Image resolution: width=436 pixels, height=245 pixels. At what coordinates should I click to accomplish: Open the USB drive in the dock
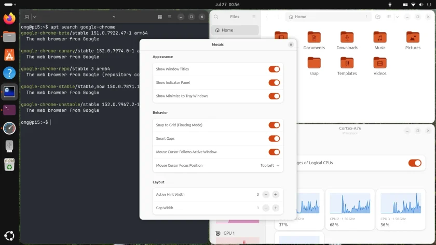pos(9,146)
